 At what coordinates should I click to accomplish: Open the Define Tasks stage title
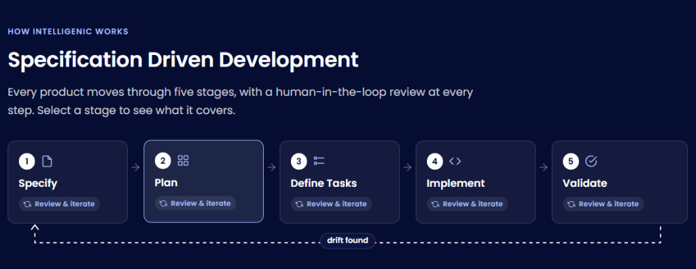324,183
